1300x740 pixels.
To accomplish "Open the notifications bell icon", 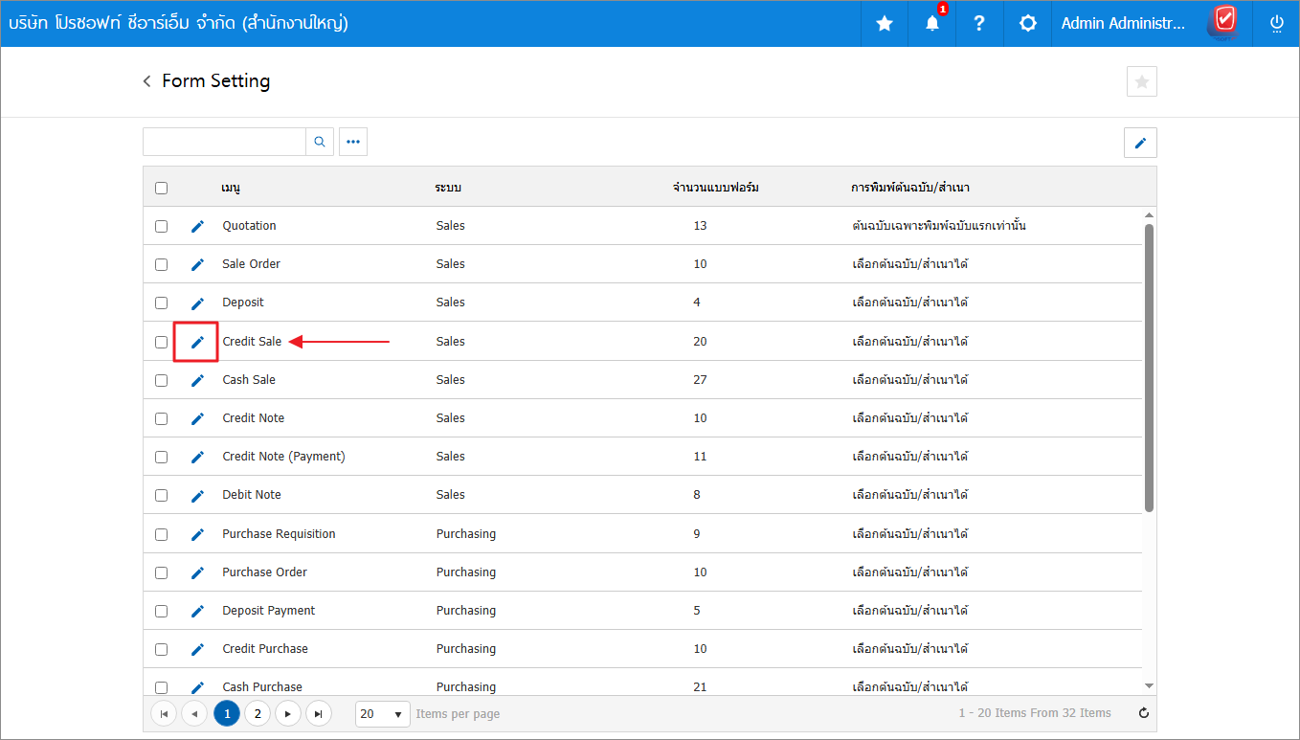I will click(x=931, y=24).
